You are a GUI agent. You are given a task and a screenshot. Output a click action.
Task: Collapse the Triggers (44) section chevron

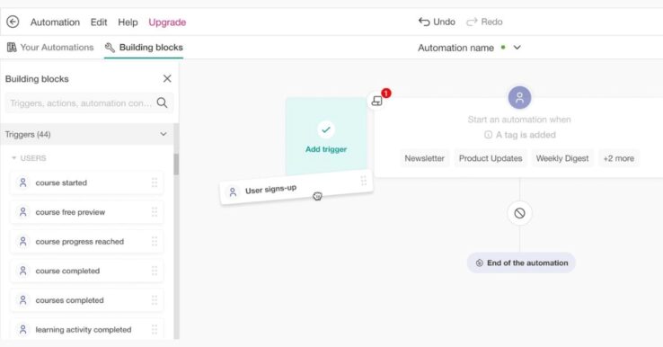[164, 134]
